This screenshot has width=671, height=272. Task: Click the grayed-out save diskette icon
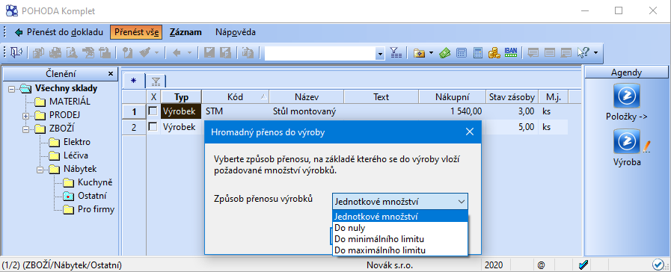click(209, 52)
